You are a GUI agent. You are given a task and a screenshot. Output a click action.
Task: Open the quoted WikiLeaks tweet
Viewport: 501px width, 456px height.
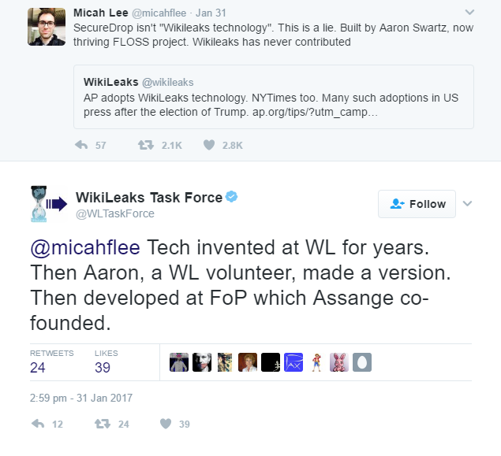click(x=273, y=97)
